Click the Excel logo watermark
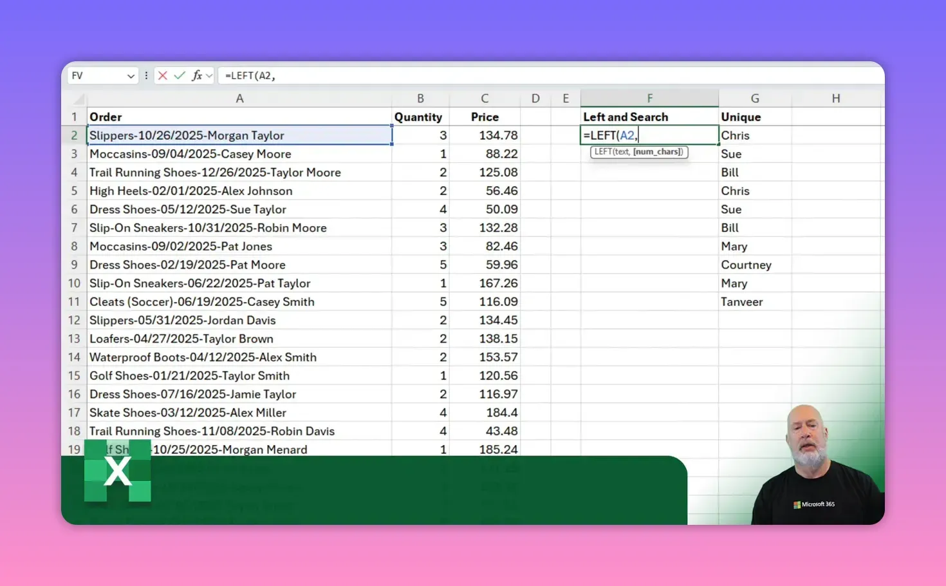 [x=118, y=471]
